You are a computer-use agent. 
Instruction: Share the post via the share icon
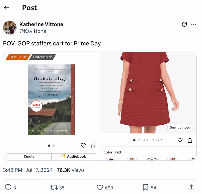[x=192, y=188]
